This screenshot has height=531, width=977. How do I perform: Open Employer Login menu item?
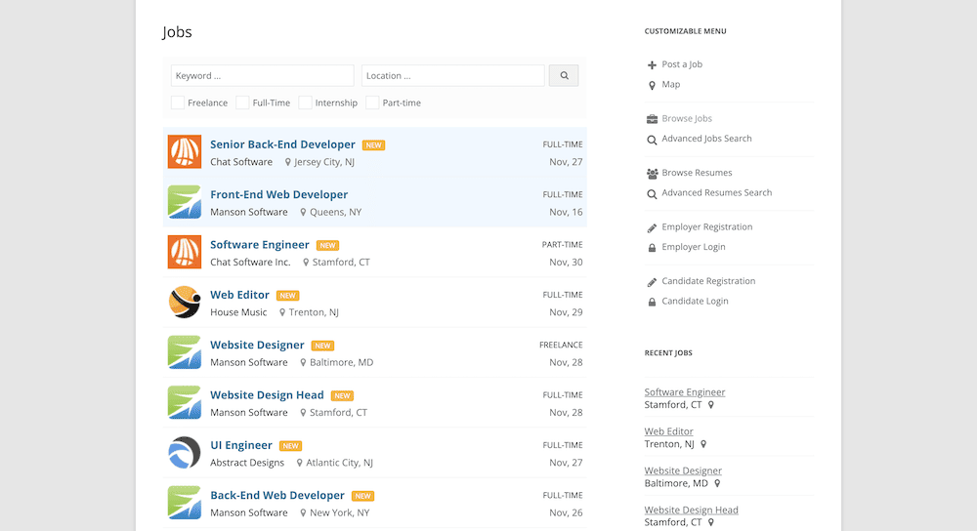pos(694,247)
